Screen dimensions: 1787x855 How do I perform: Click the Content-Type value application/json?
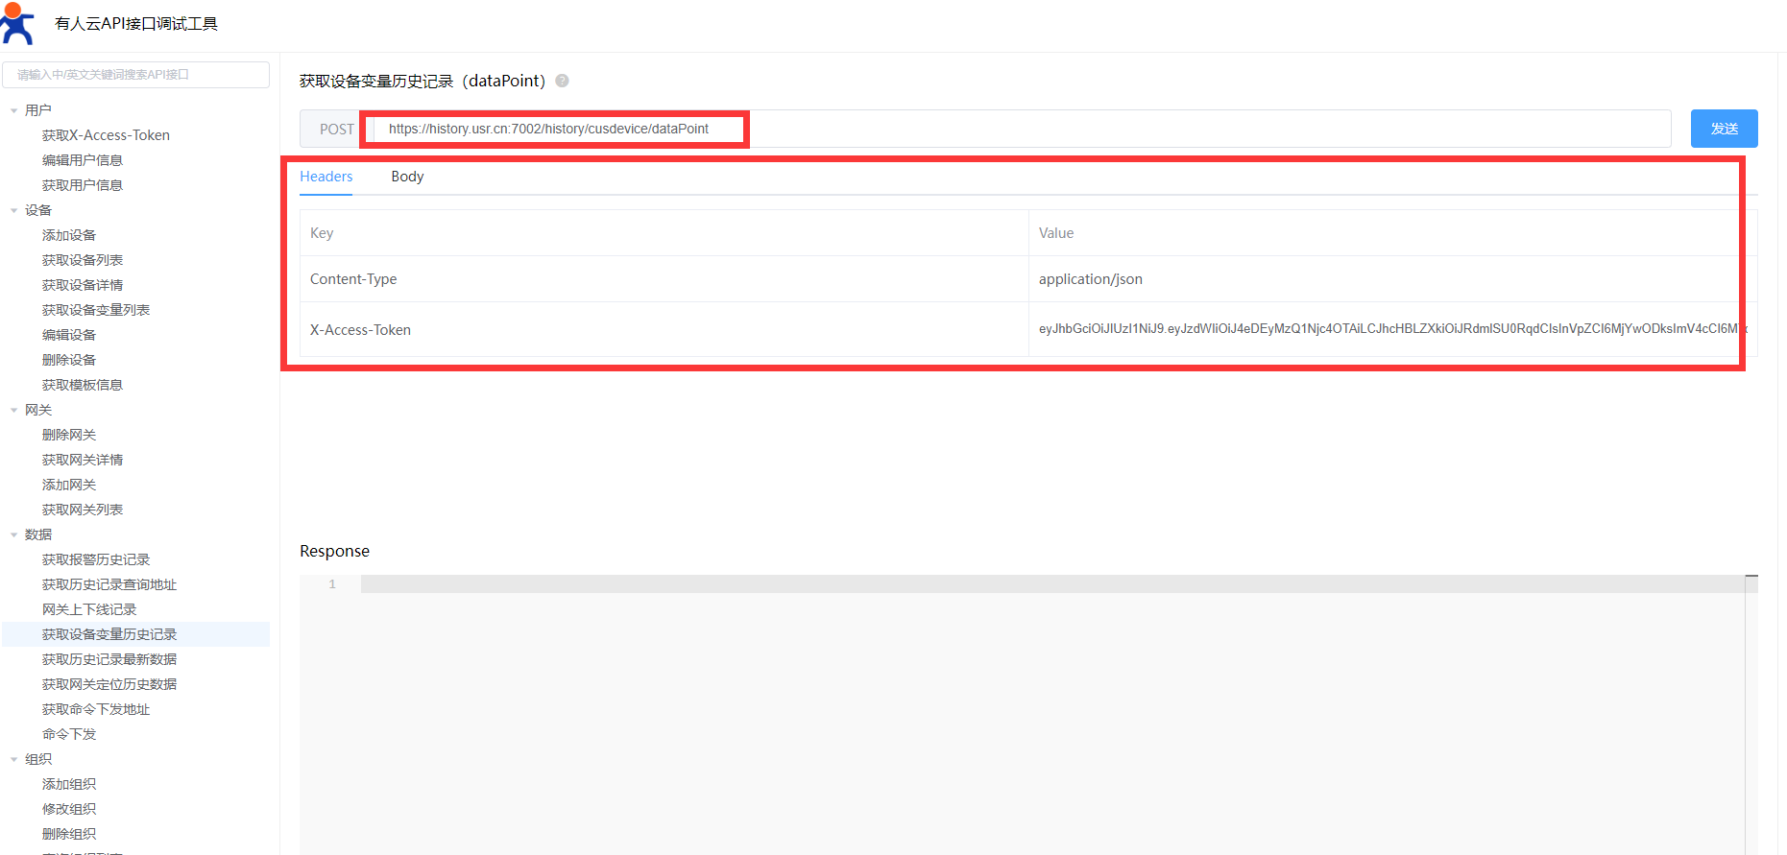(1091, 279)
